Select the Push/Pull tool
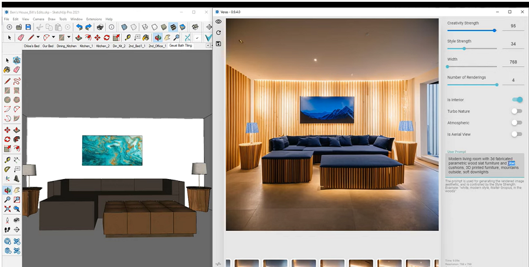Screen dimensions: 529x267 pyautogui.click(x=78, y=38)
